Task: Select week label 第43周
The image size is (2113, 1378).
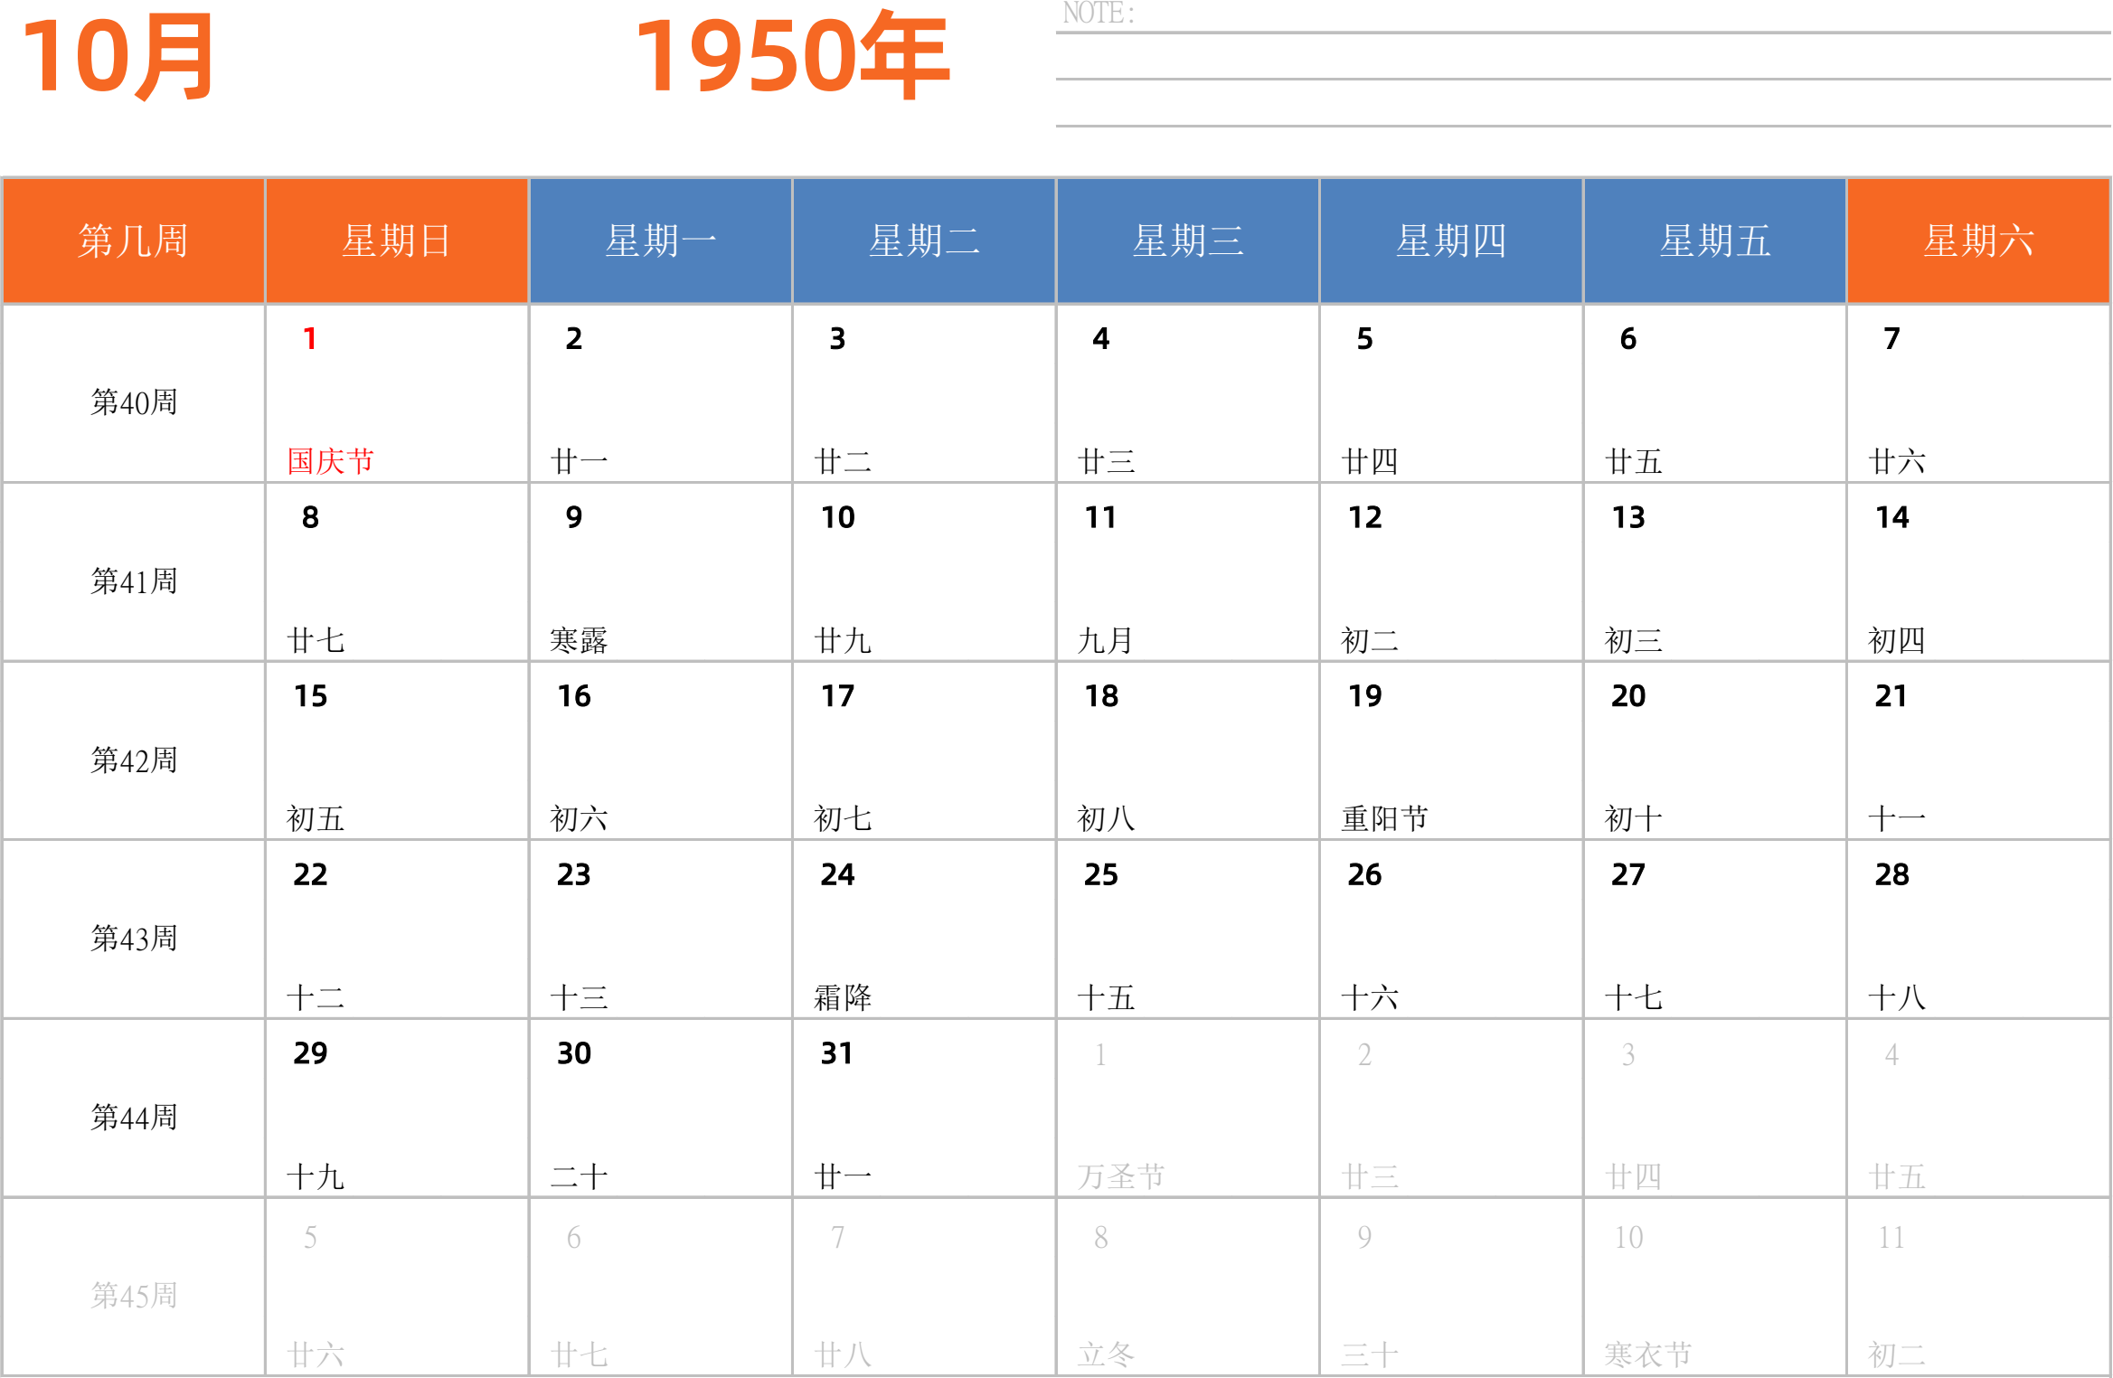Action: tap(133, 939)
